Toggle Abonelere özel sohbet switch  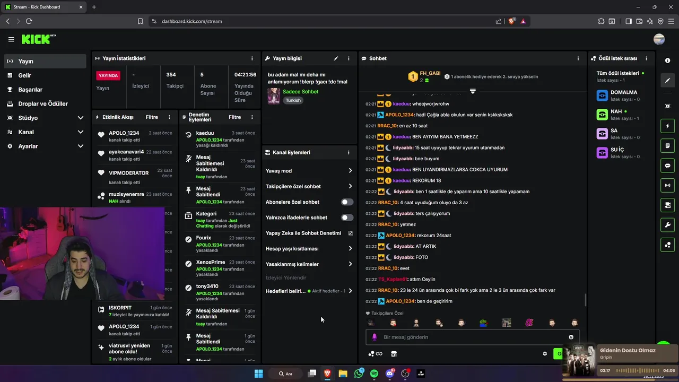[347, 202]
